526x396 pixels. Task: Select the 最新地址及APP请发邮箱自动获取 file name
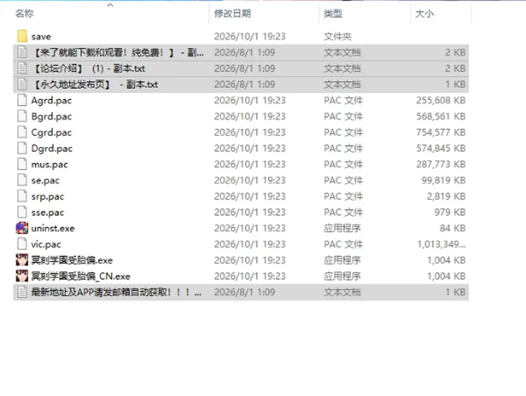116,292
